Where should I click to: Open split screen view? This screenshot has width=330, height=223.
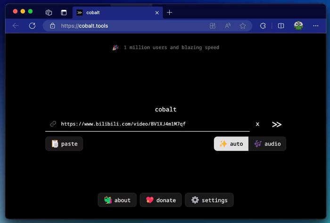point(281,26)
